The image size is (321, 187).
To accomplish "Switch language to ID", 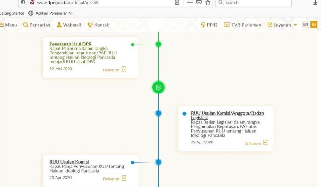I will point(314,25).
